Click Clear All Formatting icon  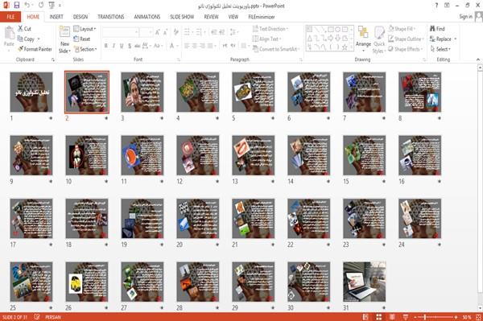pos(175,31)
